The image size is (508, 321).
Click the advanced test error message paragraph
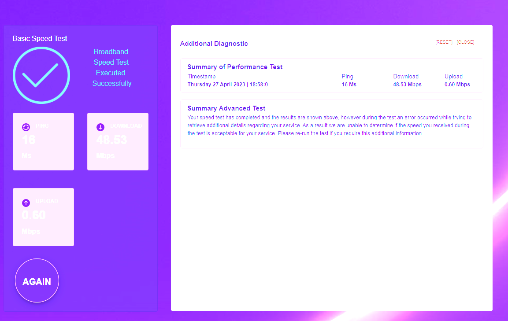pos(329,125)
